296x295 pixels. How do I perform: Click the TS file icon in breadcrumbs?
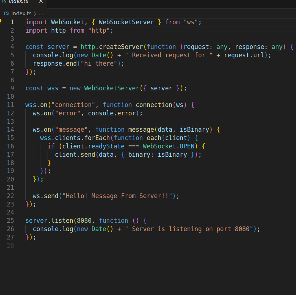6,13
